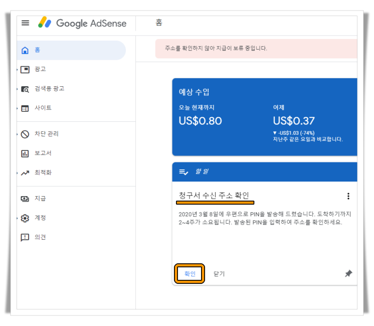Pin the 청구서 수신 주소 확인 card
Viewport: 374px width, 326px height.
click(348, 273)
